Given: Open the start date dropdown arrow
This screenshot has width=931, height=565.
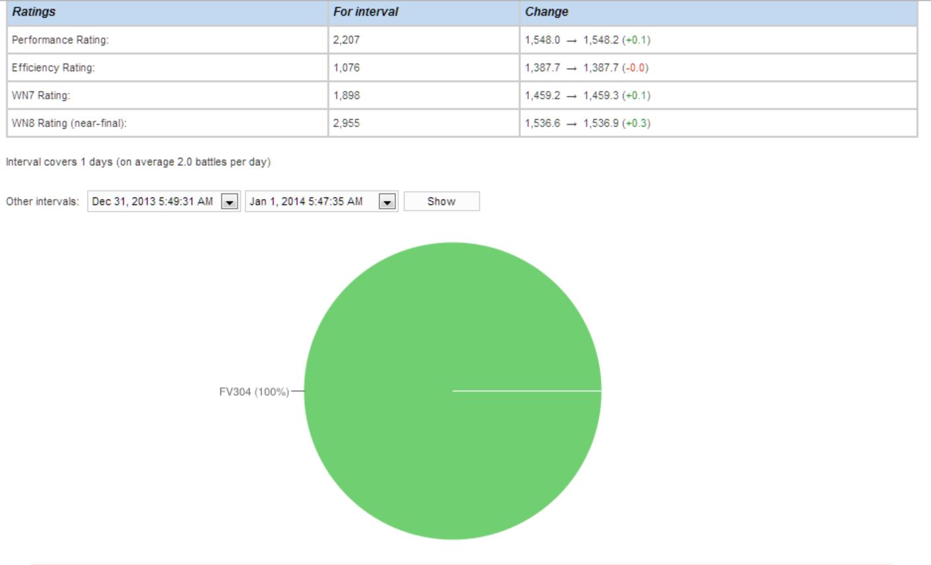Looking at the screenshot, I should pos(229,202).
